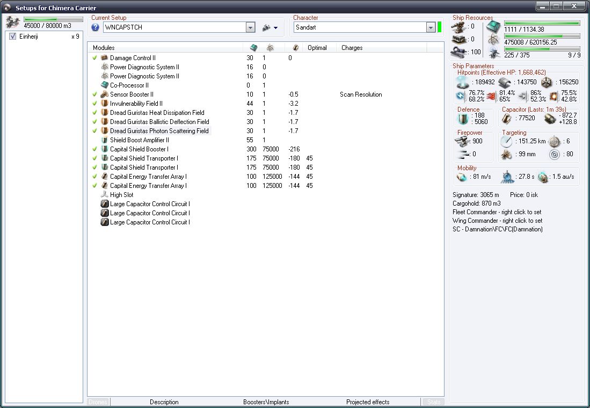Click the Effective HP hitpoints header
Viewport: 590px width, 408px height.
tap(501, 72)
